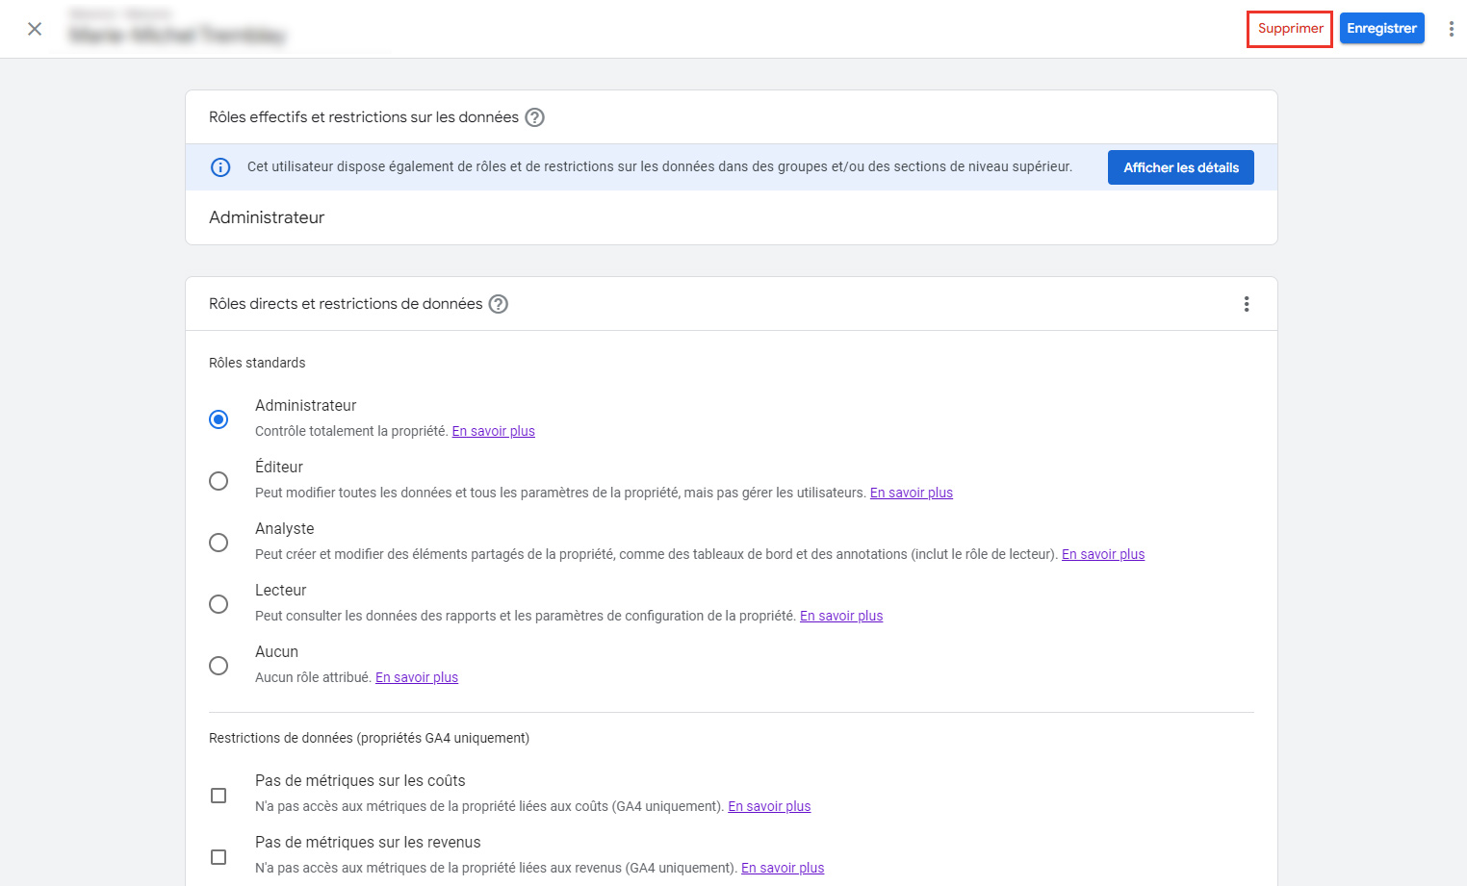Click the Lecteur role label text
The height and width of the screenshot is (886, 1467).
(x=280, y=590)
